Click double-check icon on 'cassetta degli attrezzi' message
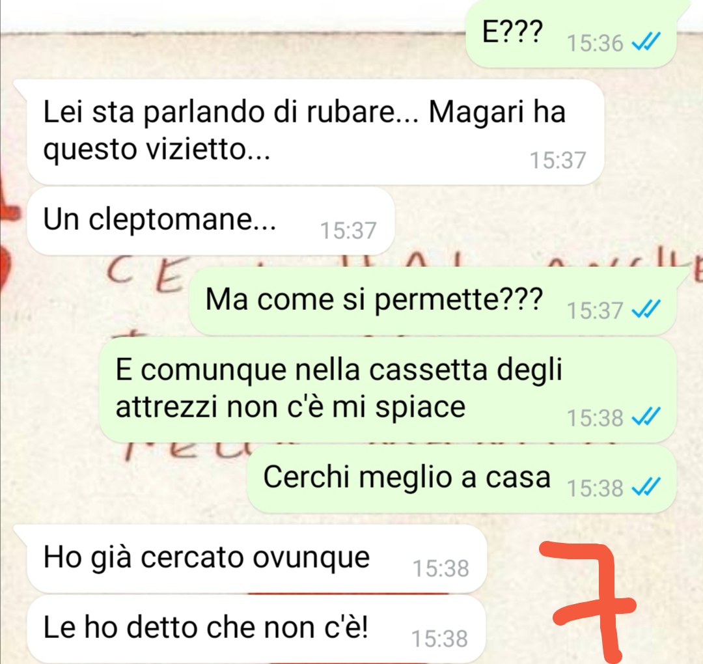Image resolution: width=703 pixels, height=664 pixels. click(646, 417)
